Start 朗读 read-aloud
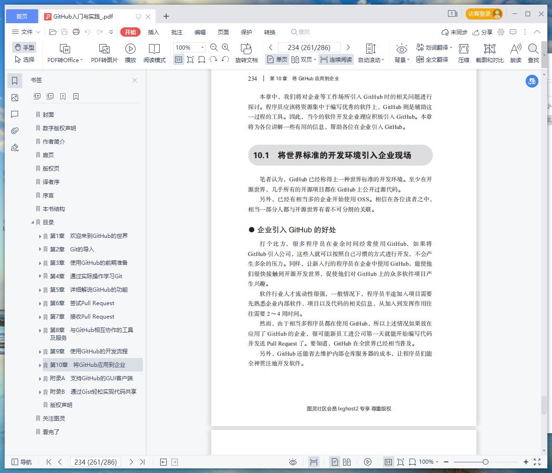This screenshot has height=473, width=552. (516, 53)
